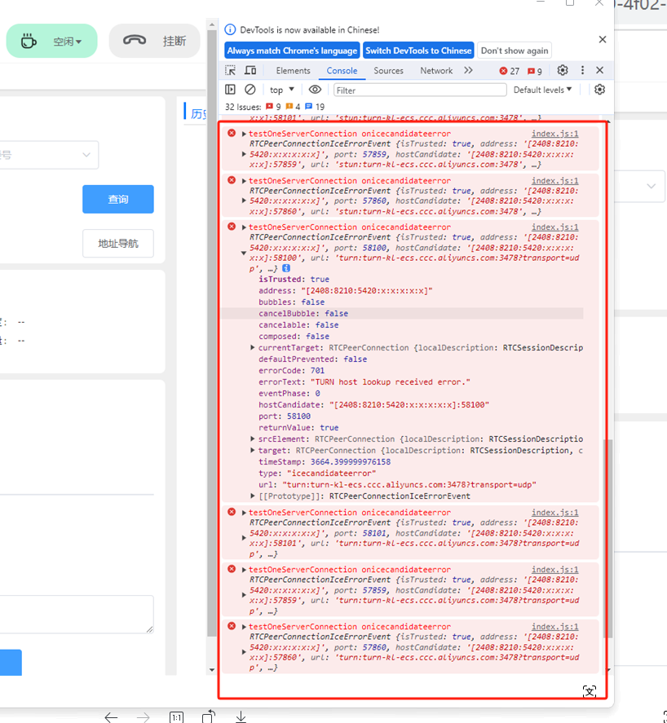The image size is (667, 723).
Task: Open the 空闲 status dropdown
Action: (x=68, y=42)
